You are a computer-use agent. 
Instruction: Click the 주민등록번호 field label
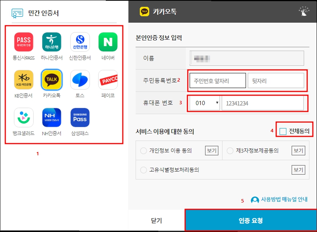(x=160, y=80)
